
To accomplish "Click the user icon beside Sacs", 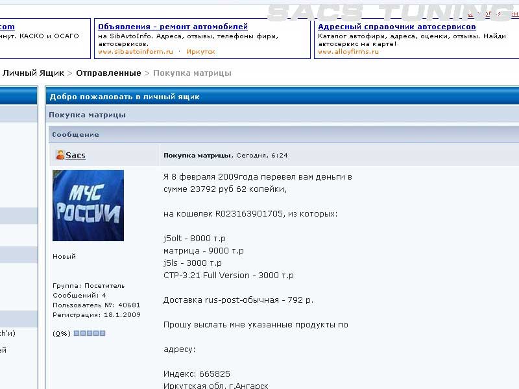I will coord(60,156).
